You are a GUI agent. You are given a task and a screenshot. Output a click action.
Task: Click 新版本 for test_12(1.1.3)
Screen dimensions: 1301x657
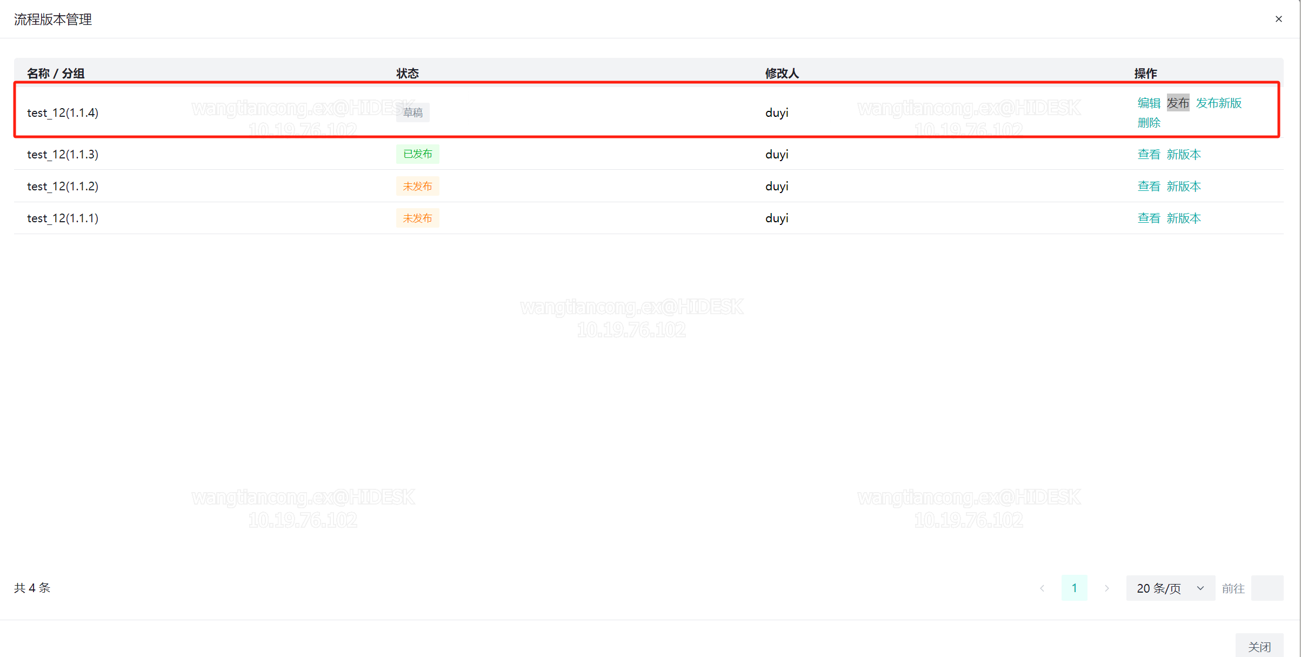1184,154
